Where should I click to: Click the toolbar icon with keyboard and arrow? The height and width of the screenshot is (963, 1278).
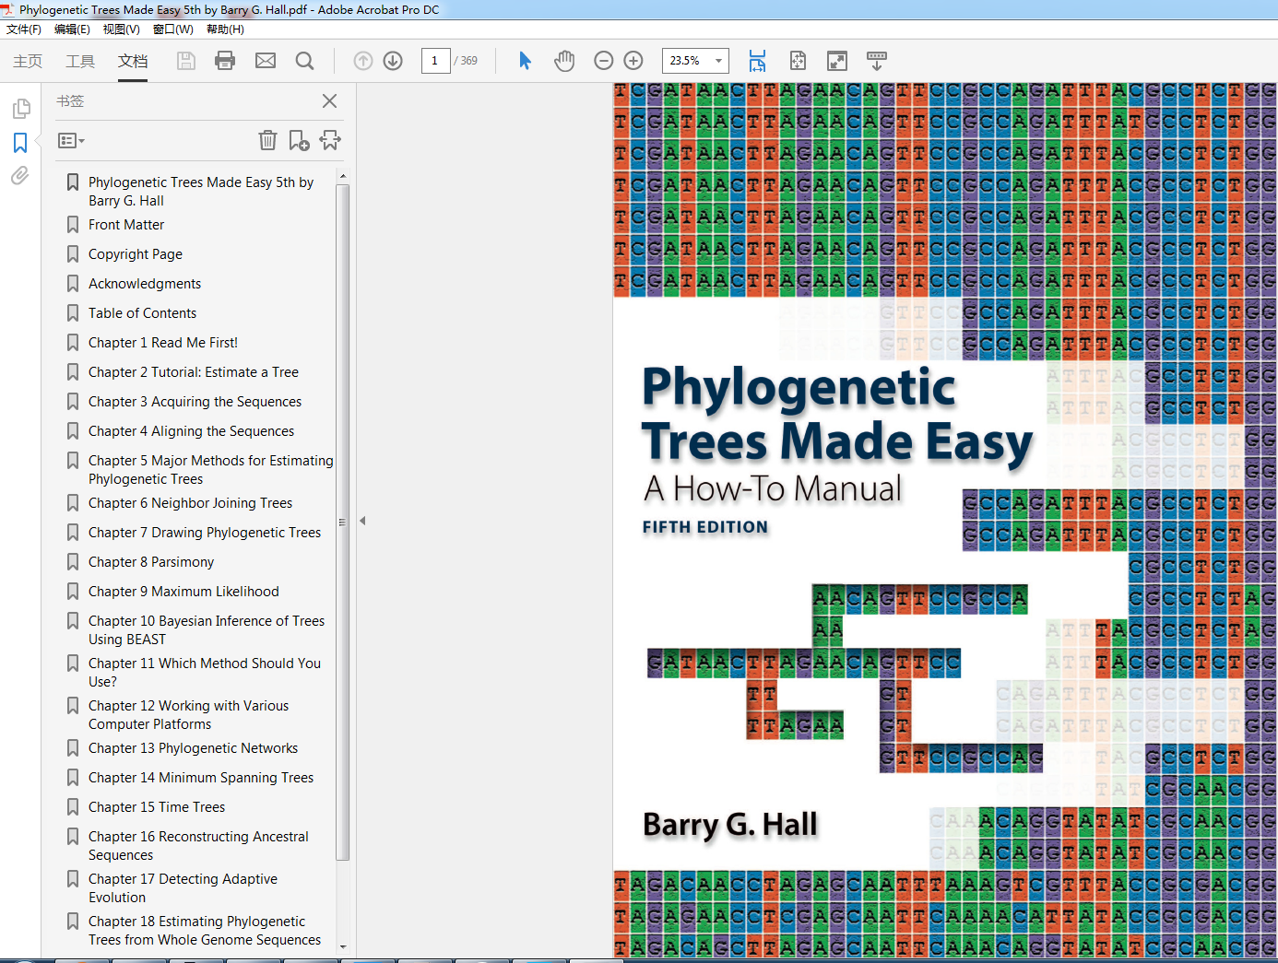(x=877, y=61)
